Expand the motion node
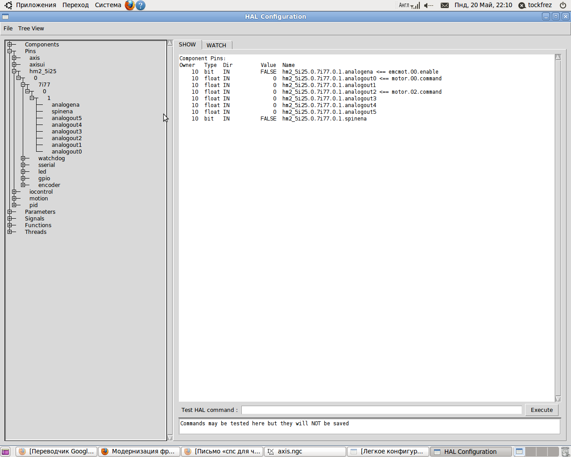This screenshot has height=457, width=571. coord(14,199)
